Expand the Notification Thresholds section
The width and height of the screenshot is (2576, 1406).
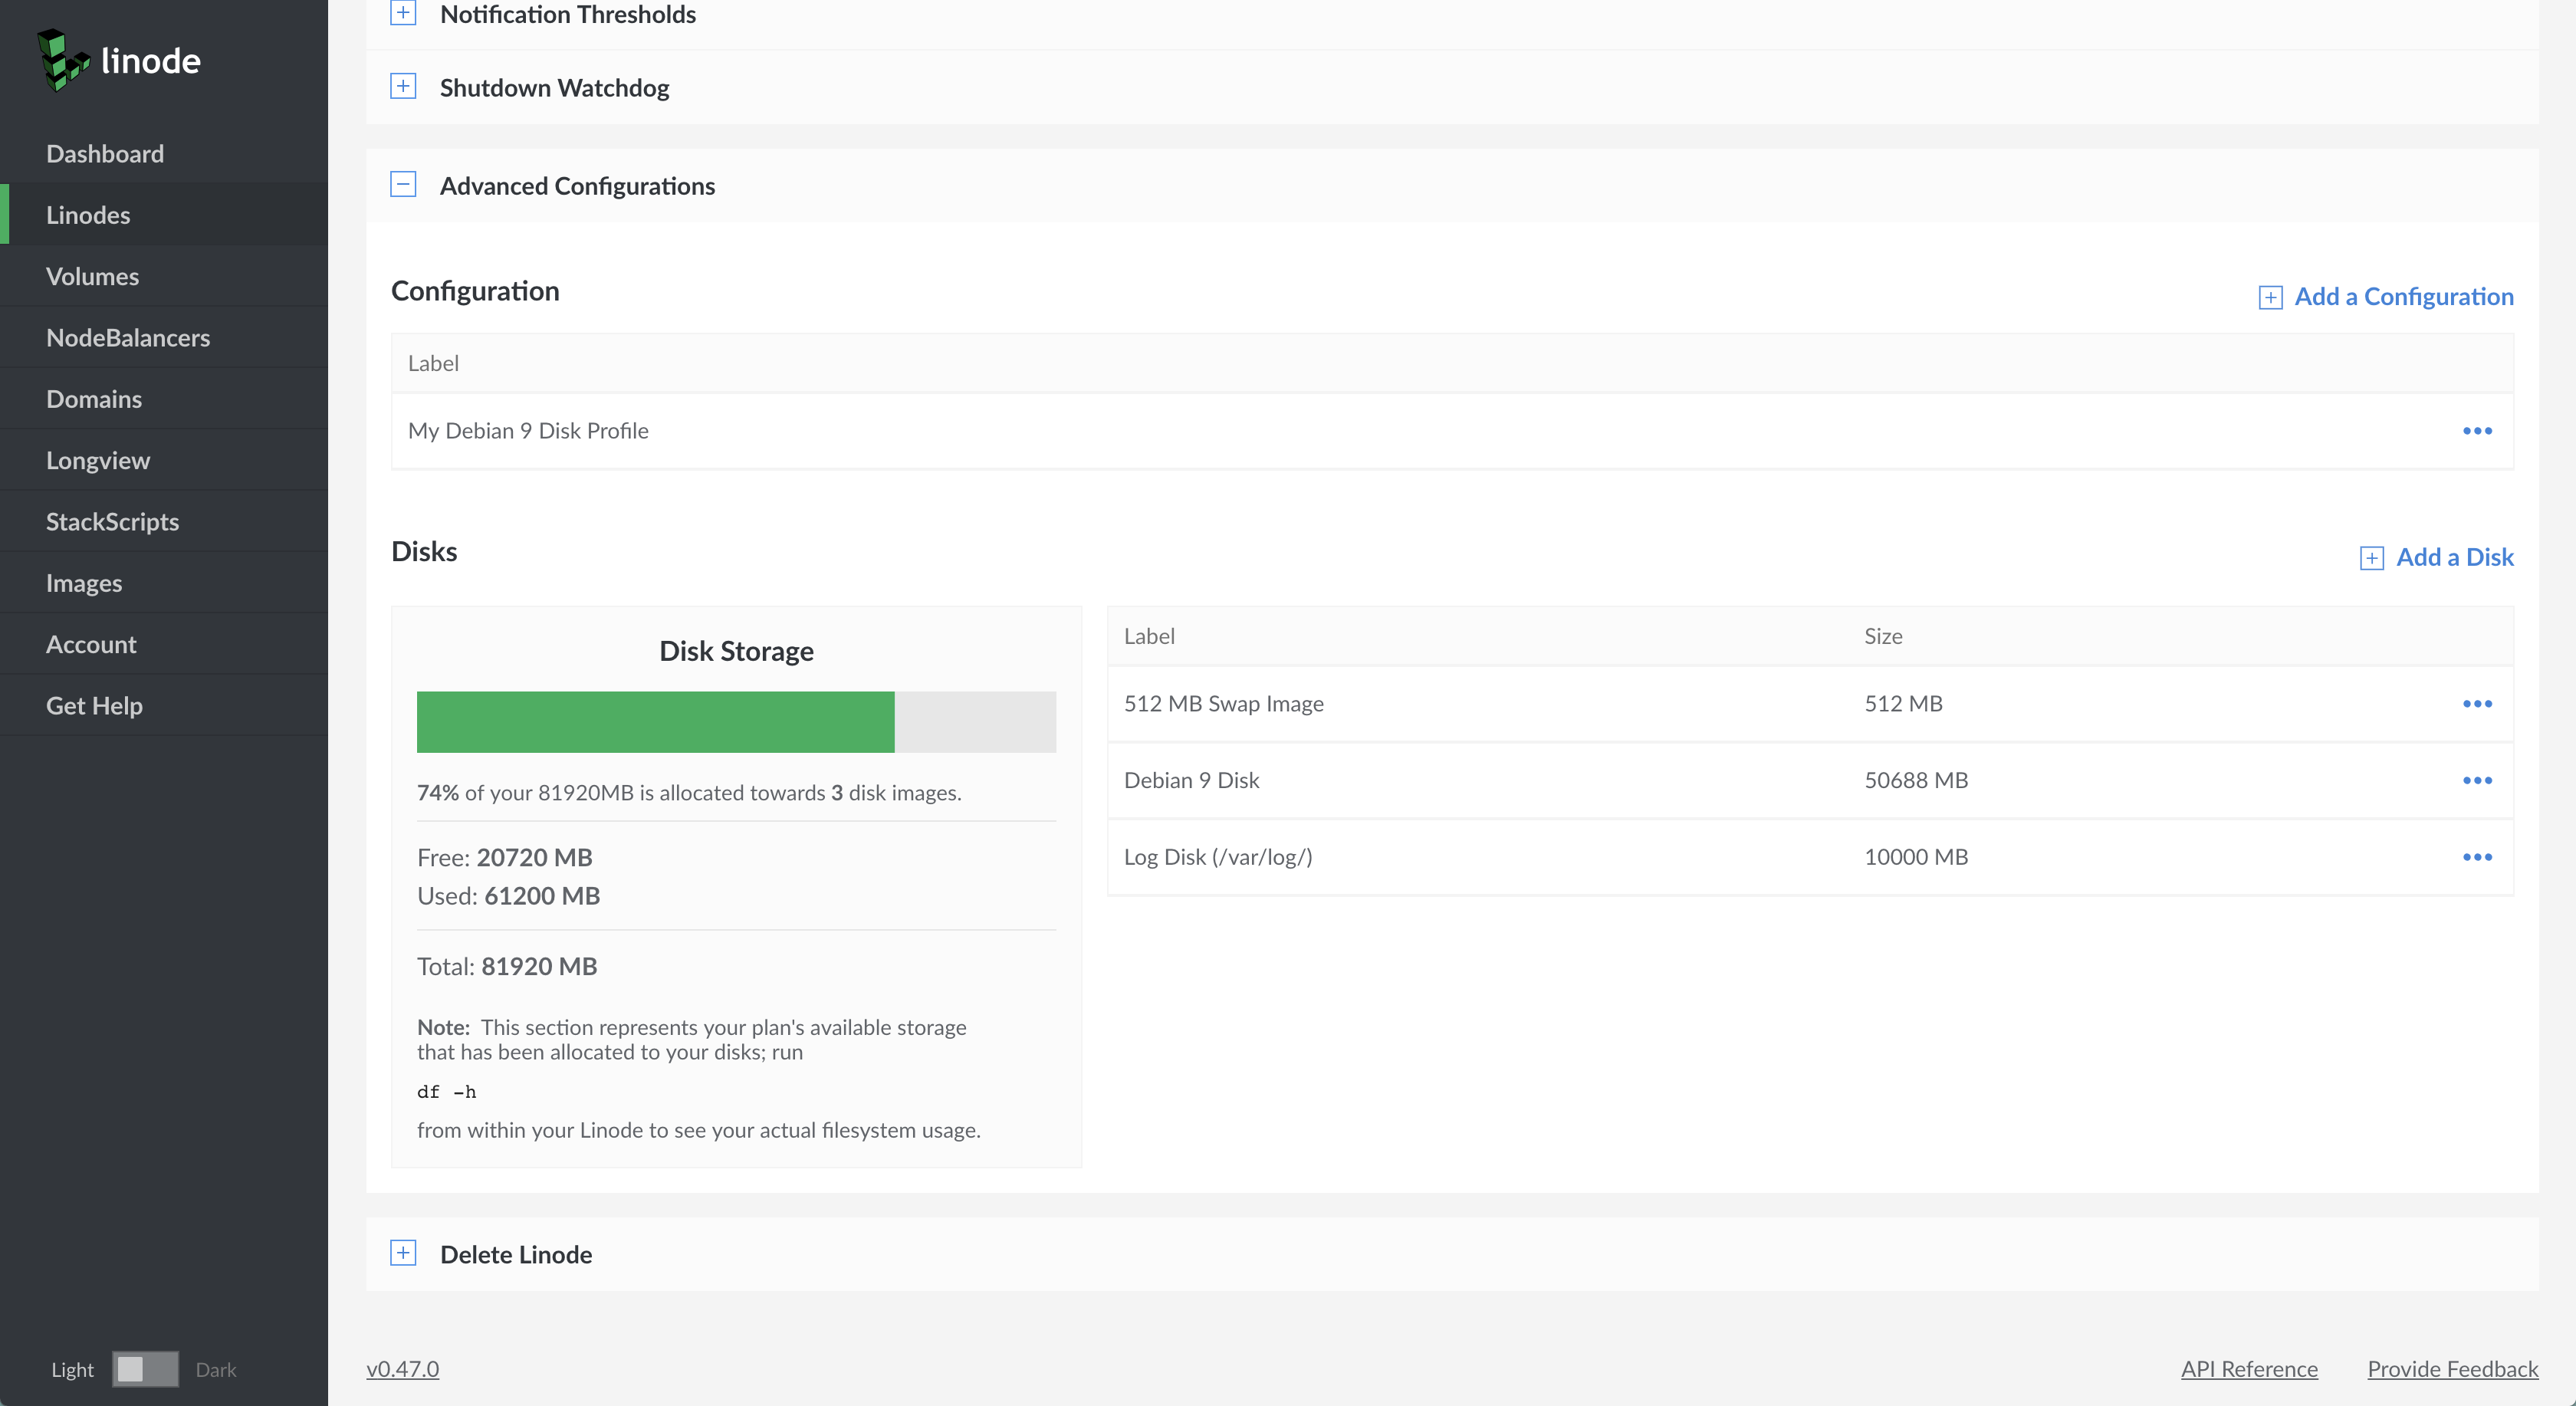pos(403,13)
